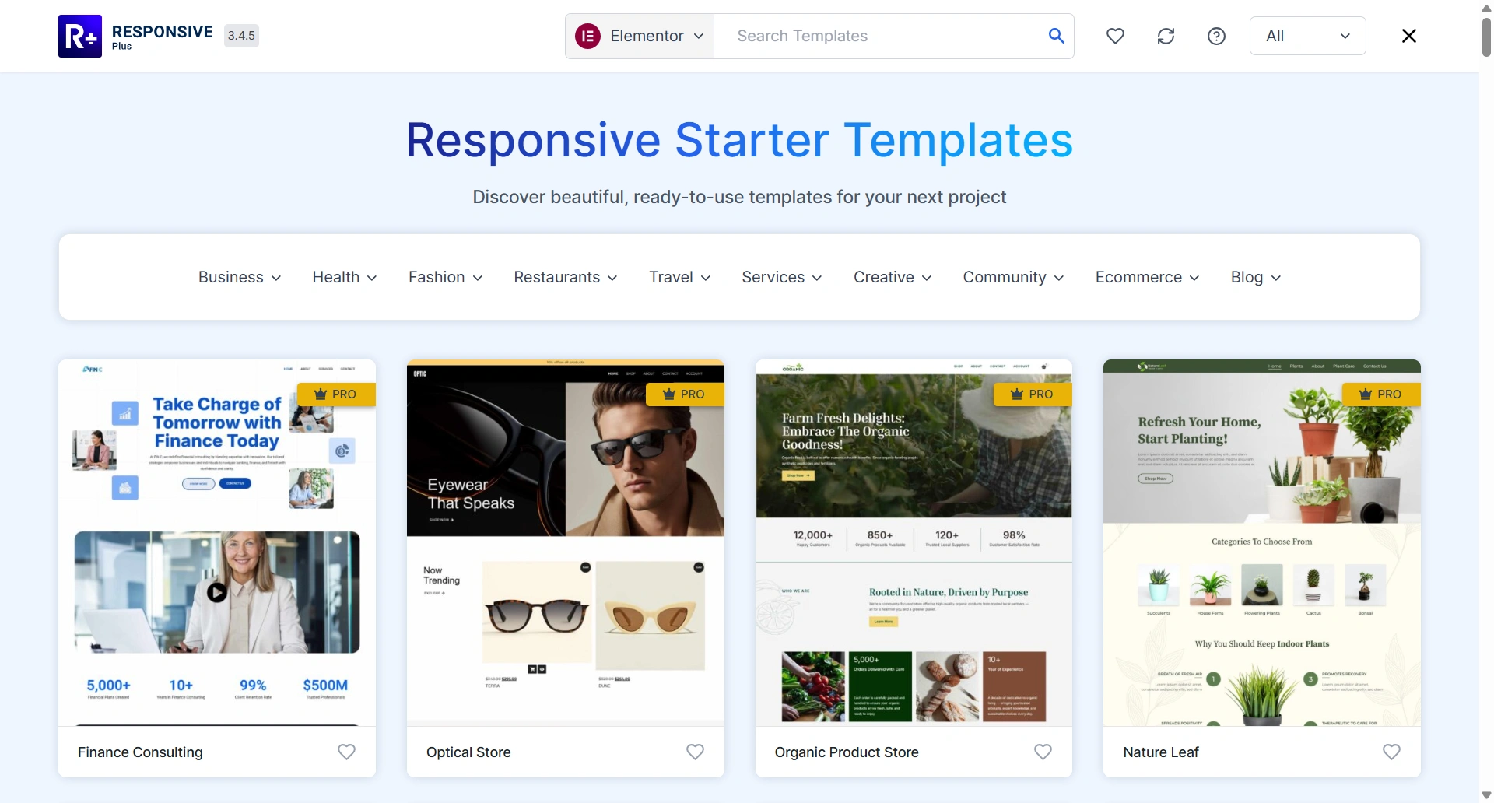The image size is (1494, 803).
Task: Expand the Services category menu
Action: [x=782, y=277]
